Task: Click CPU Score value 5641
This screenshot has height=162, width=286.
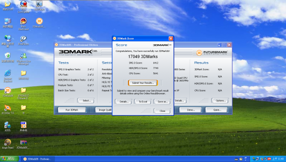Action: coord(156,73)
